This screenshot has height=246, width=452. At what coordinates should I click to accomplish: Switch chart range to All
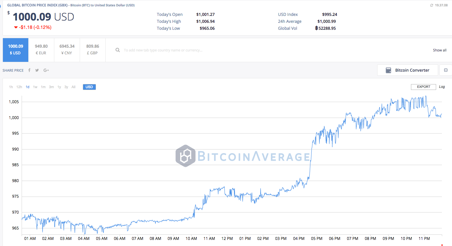pyautogui.click(x=73, y=87)
